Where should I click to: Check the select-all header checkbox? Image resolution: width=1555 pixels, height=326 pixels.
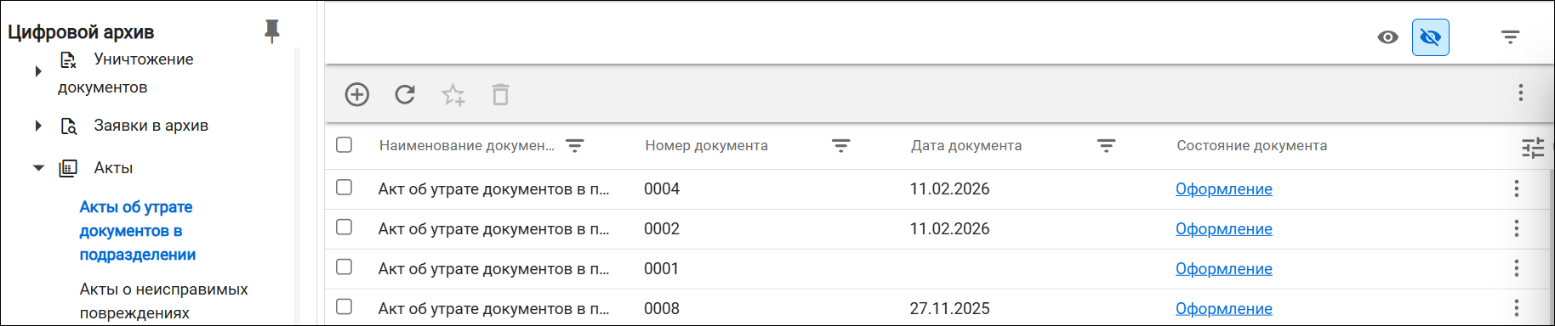point(344,144)
